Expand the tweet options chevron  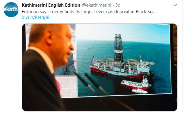(x=175, y=5)
